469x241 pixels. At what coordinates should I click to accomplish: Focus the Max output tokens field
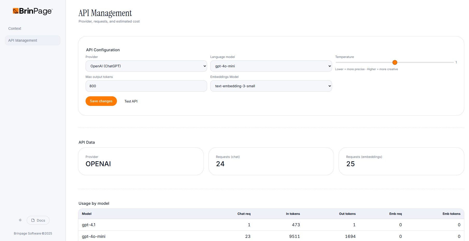(x=146, y=86)
